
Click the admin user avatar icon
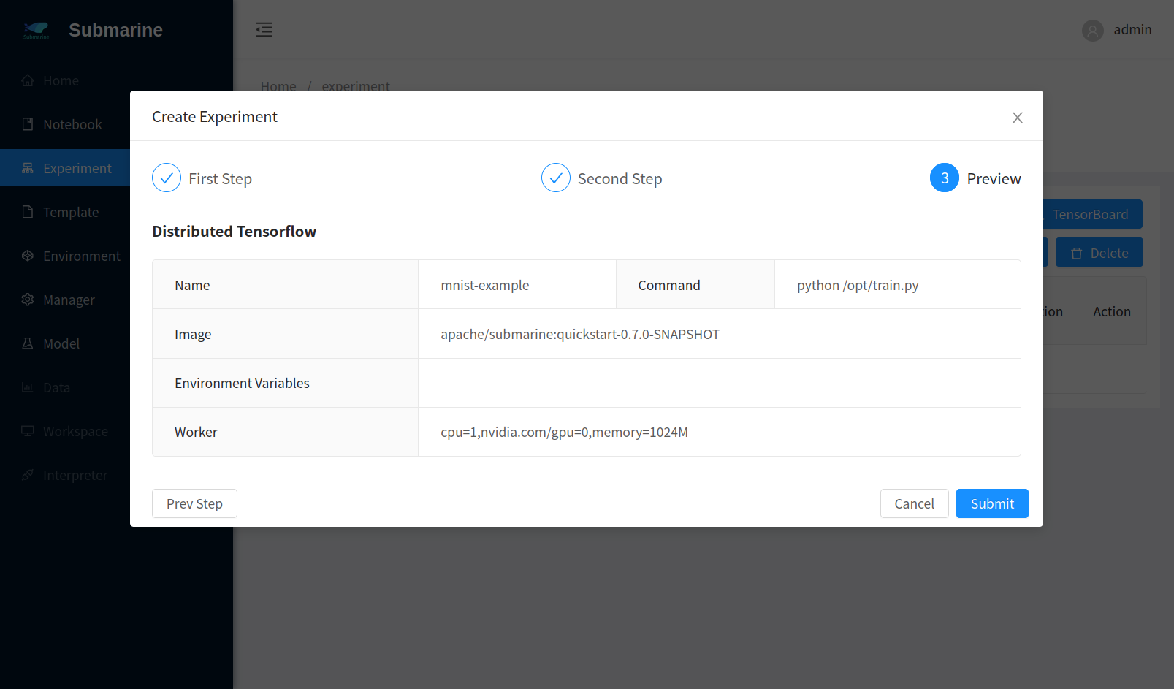click(1092, 31)
